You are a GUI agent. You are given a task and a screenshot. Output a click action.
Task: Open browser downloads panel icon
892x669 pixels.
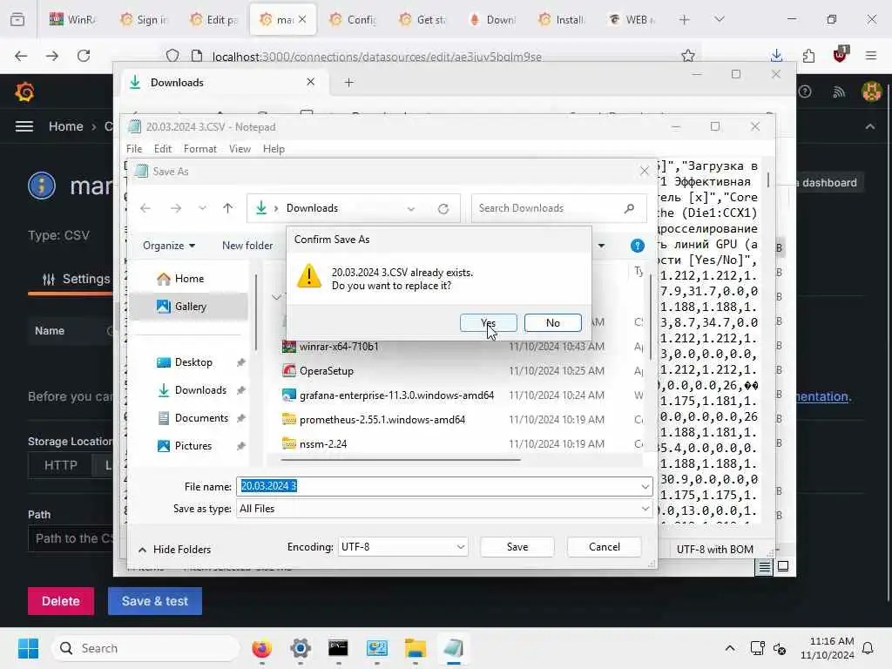(x=776, y=56)
